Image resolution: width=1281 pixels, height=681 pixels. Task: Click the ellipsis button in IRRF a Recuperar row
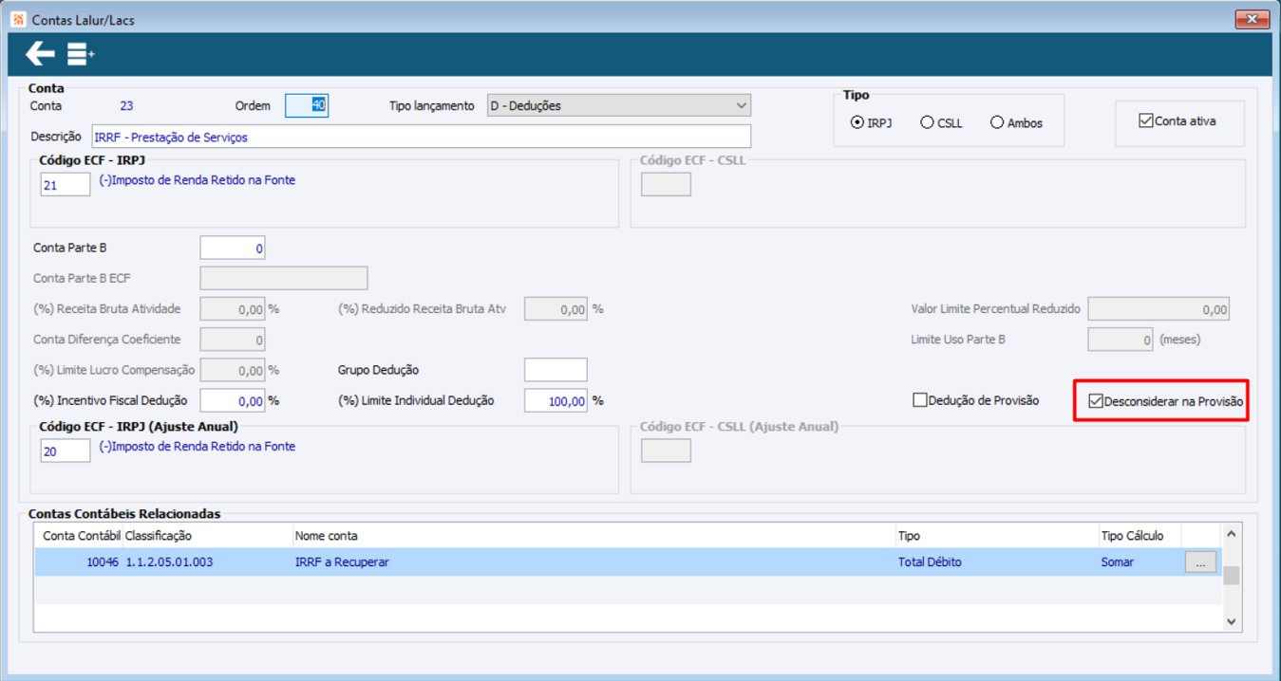pos(1200,562)
